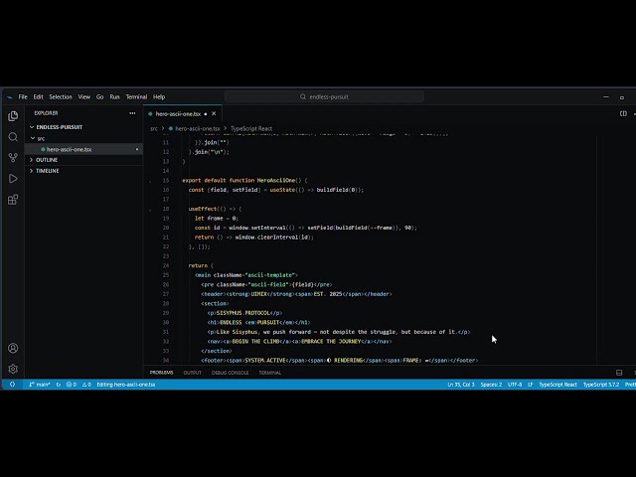The height and width of the screenshot is (477, 636).
Task: Open warnings count in status bar
Action: pos(86,385)
